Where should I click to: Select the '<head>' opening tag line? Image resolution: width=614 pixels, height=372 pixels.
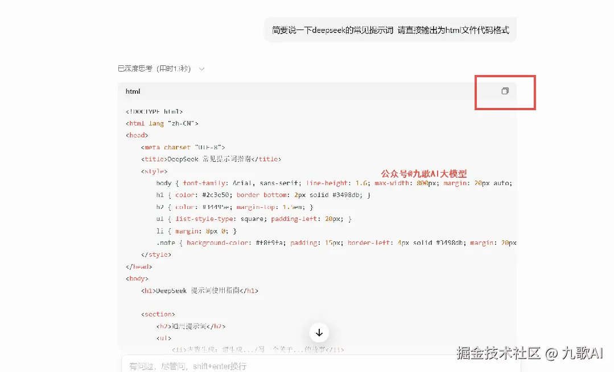137,135
